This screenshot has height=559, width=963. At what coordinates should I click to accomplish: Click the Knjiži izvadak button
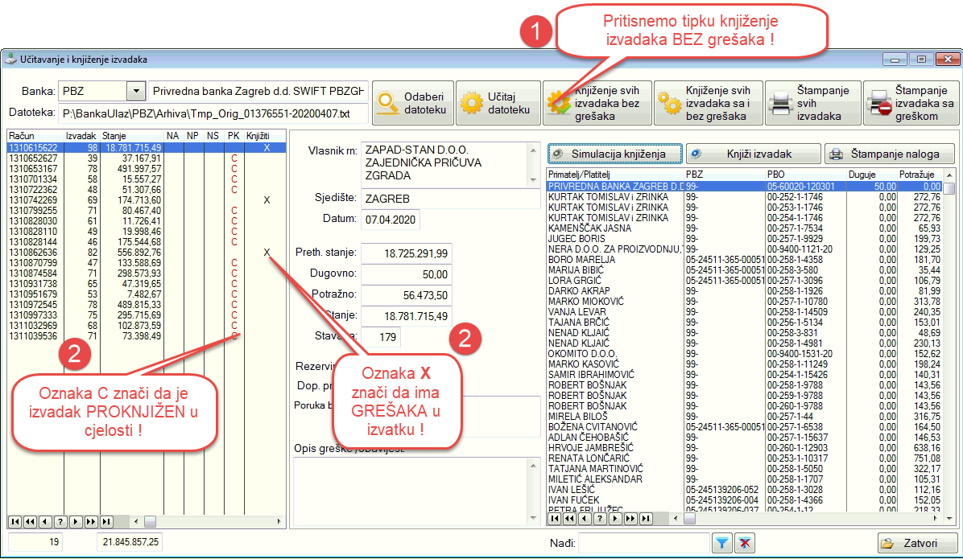click(x=753, y=154)
